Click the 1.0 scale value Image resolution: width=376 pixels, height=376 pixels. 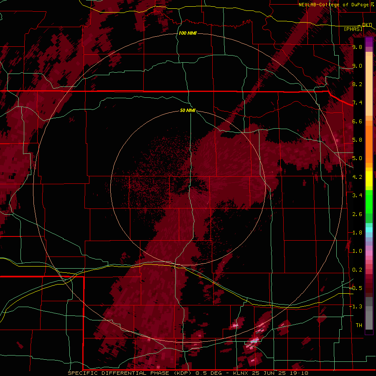pos(357,251)
